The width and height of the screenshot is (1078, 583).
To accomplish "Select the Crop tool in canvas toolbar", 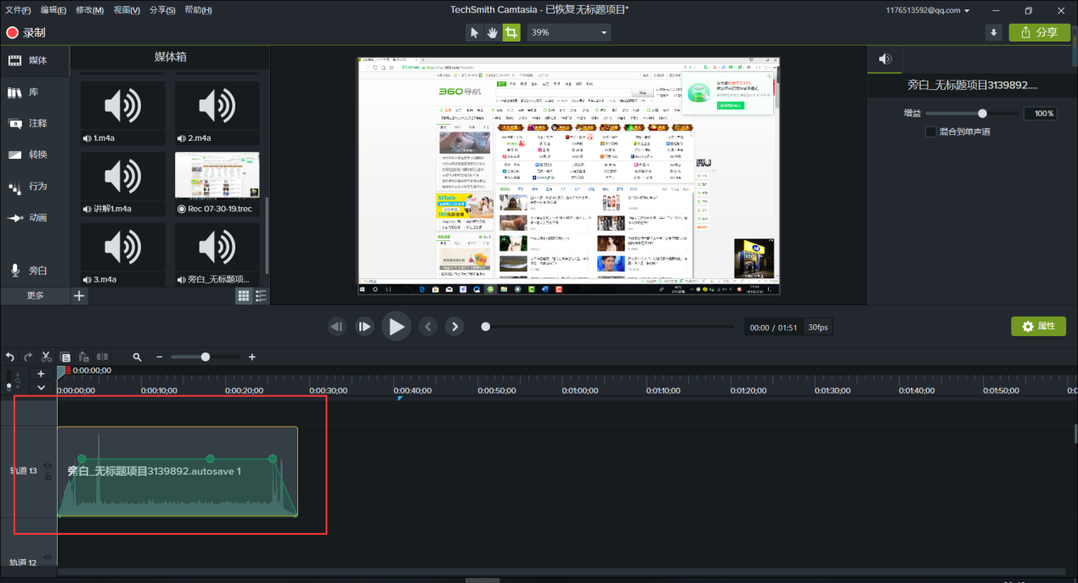I will point(511,32).
